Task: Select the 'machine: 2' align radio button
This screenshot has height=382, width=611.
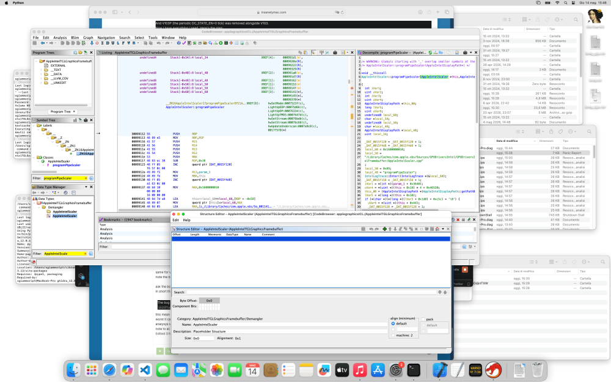Action: pyautogui.click(x=393, y=335)
